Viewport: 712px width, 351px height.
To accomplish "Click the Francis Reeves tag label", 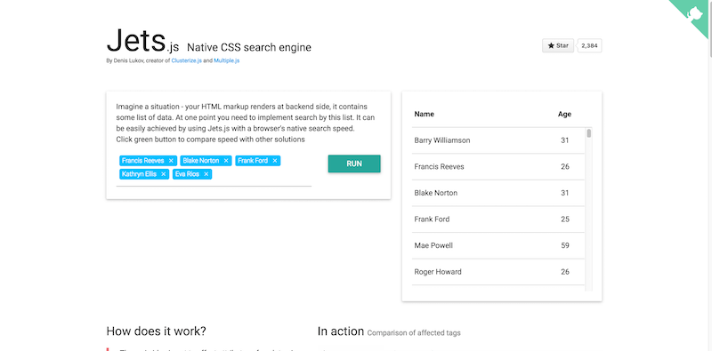I will (x=143, y=161).
